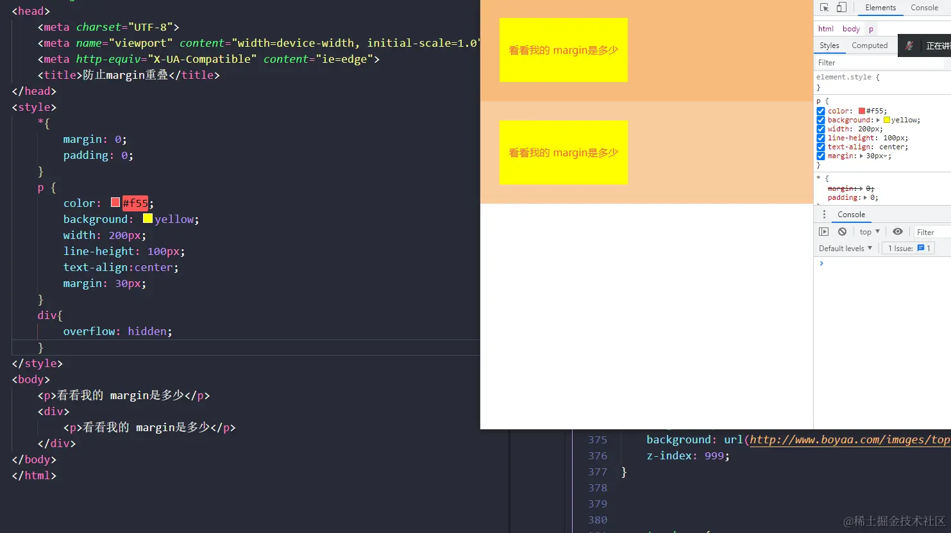Uncheck the color property checkbox

tap(821, 111)
